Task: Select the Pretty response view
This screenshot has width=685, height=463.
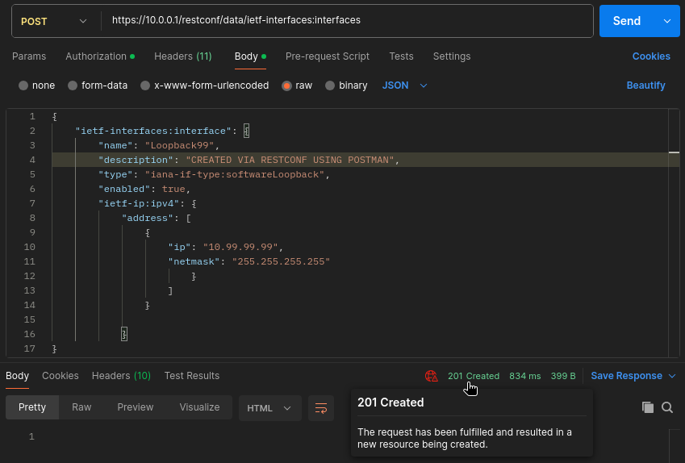Action: coord(32,407)
